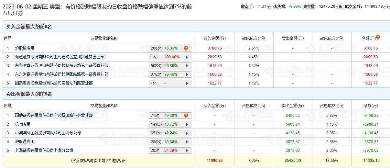Click the arrow in the 国泰君安证券 row
The image size is (390, 168).
(x=187, y=83)
